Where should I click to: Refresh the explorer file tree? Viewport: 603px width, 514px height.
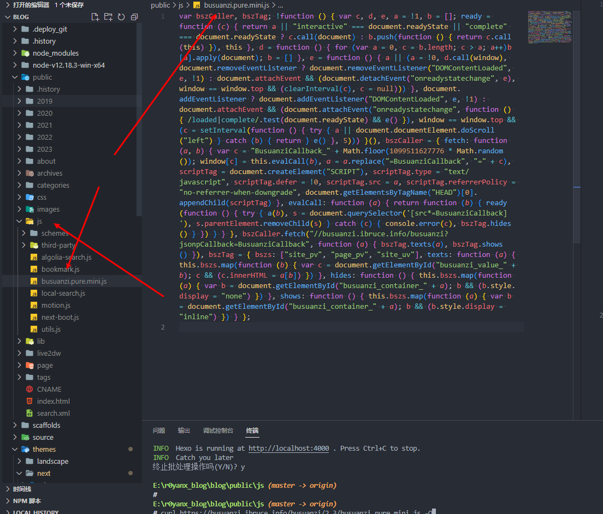[121, 17]
